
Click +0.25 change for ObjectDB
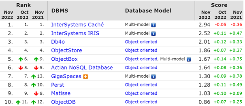[236, 102]
